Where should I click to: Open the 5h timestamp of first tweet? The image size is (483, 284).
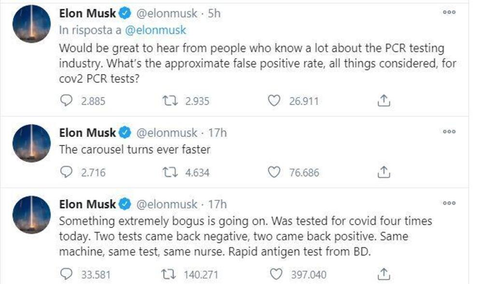coord(214,14)
